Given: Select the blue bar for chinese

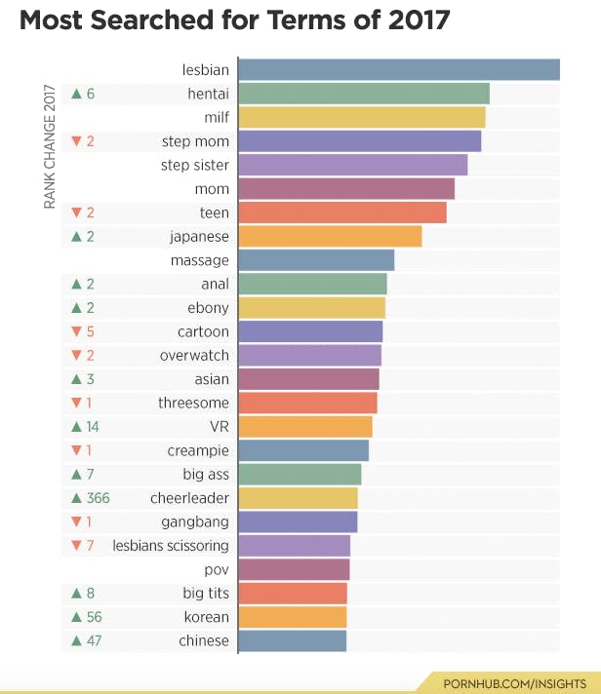Looking at the screenshot, I should pyautogui.click(x=293, y=640).
